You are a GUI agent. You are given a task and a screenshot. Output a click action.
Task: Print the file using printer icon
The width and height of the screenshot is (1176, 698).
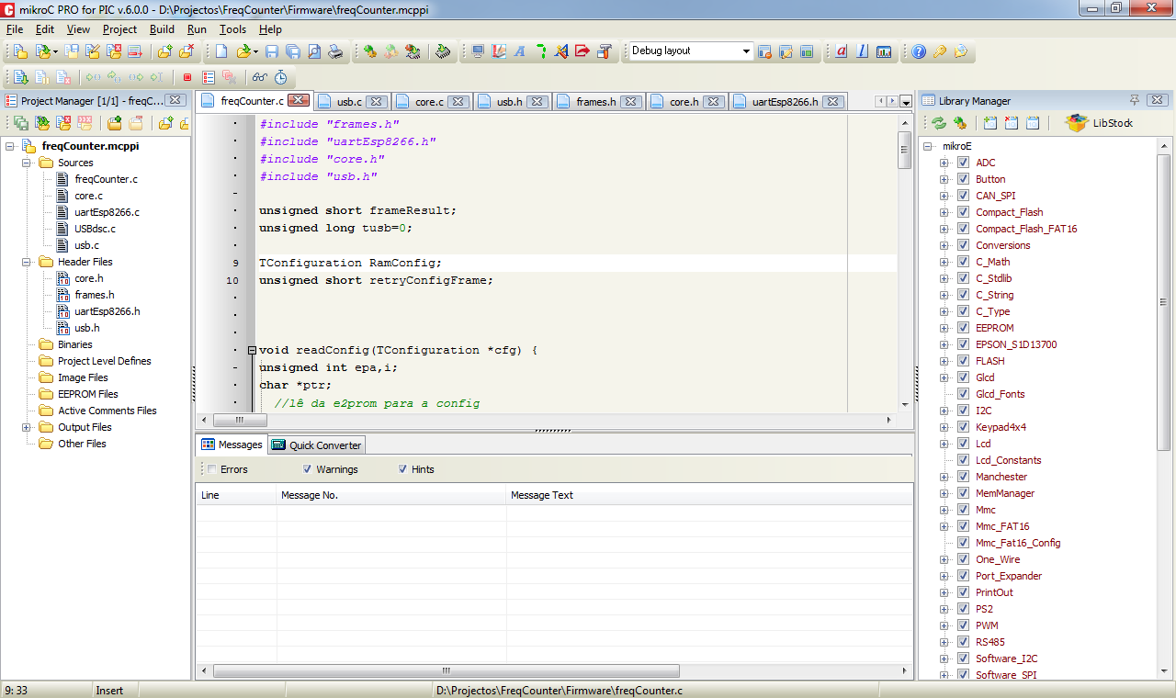[335, 51]
